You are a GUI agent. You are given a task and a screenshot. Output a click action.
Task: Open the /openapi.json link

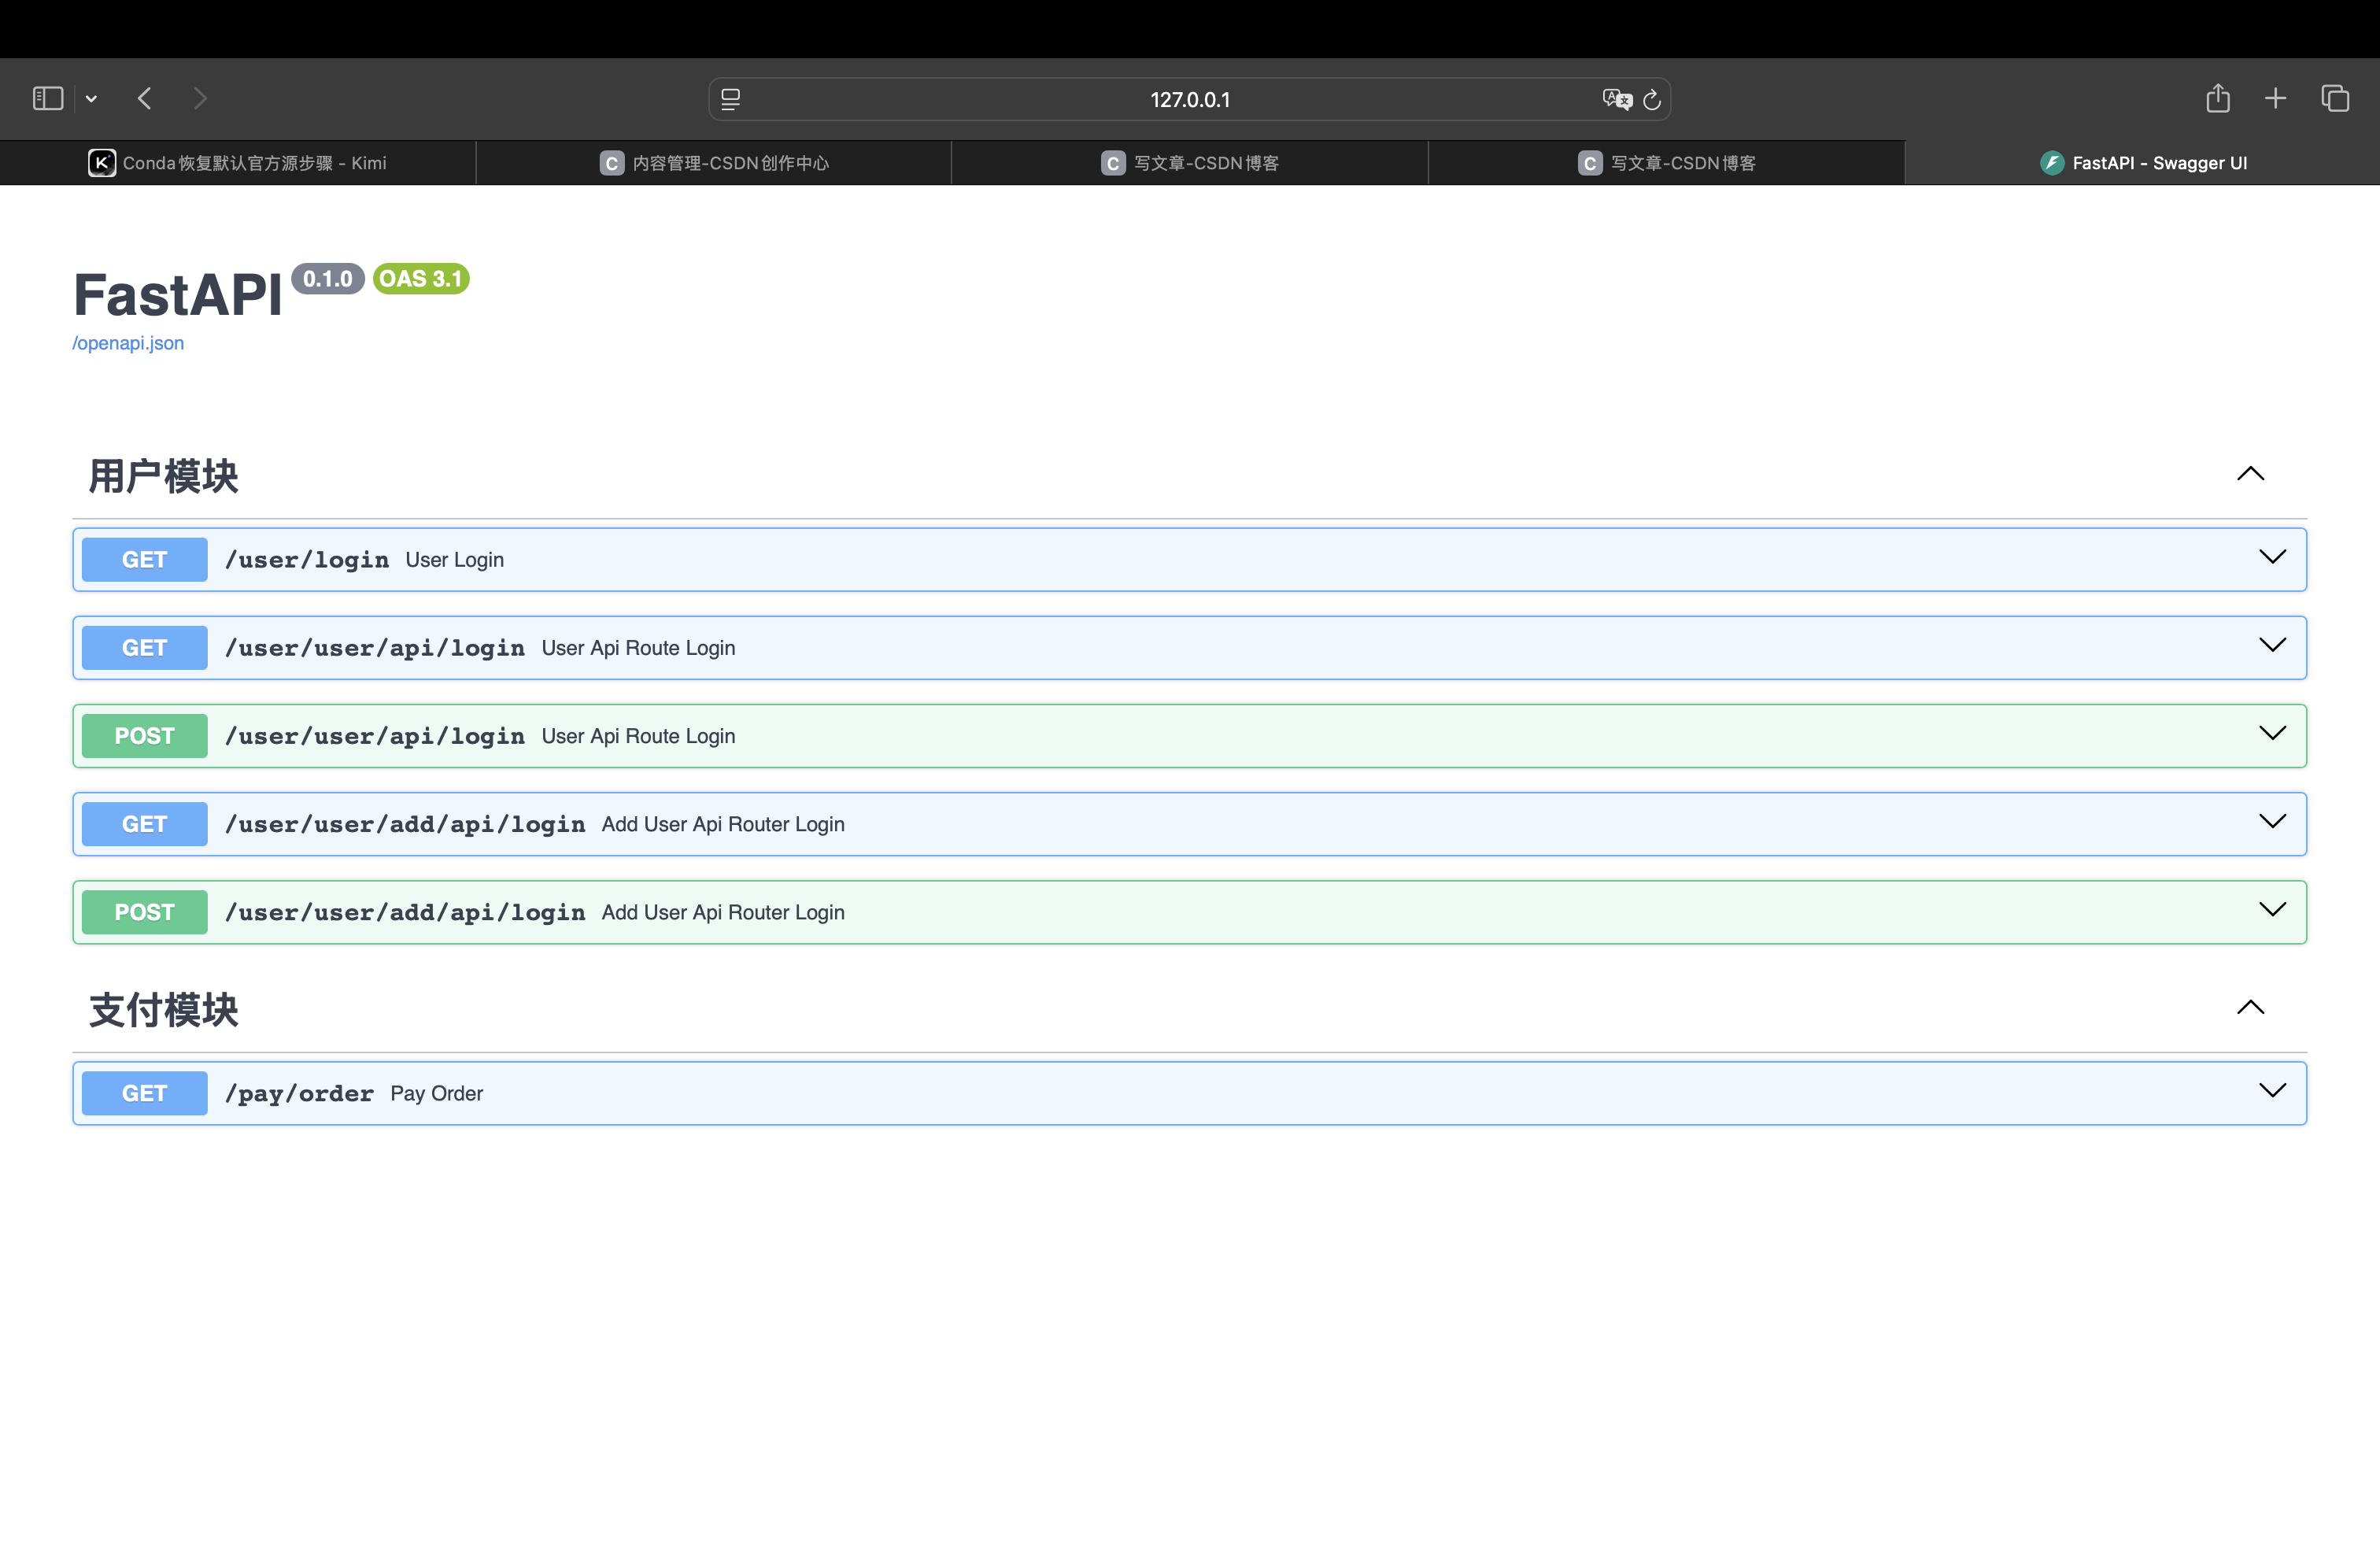click(128, 343)
